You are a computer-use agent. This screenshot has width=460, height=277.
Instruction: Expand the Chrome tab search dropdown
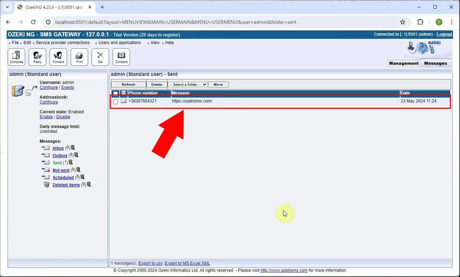coord(7,7)
